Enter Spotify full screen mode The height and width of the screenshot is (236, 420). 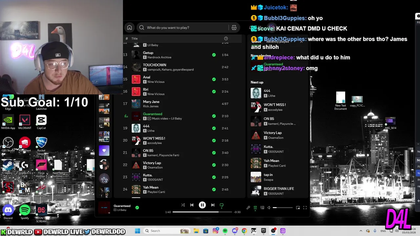[305, 207]
